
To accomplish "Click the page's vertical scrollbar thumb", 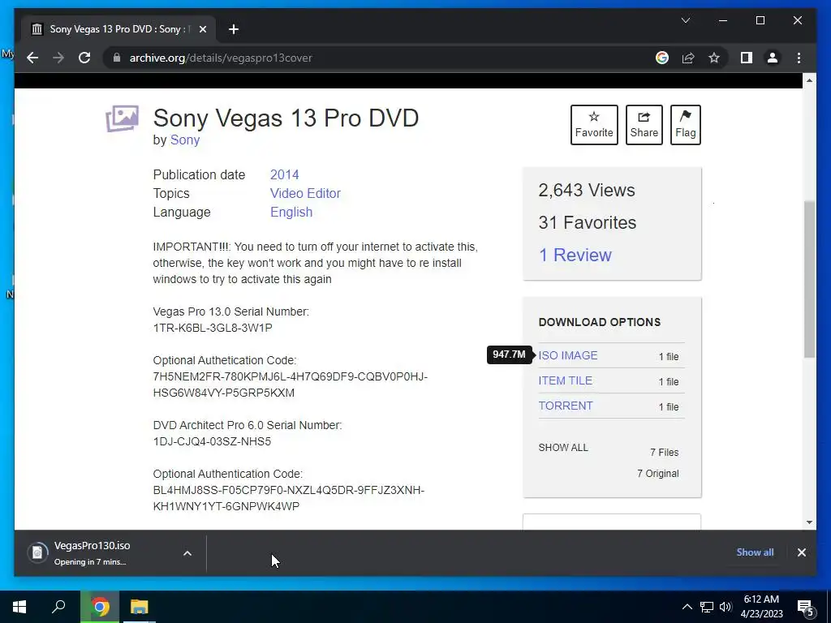I will coord(809,279).
